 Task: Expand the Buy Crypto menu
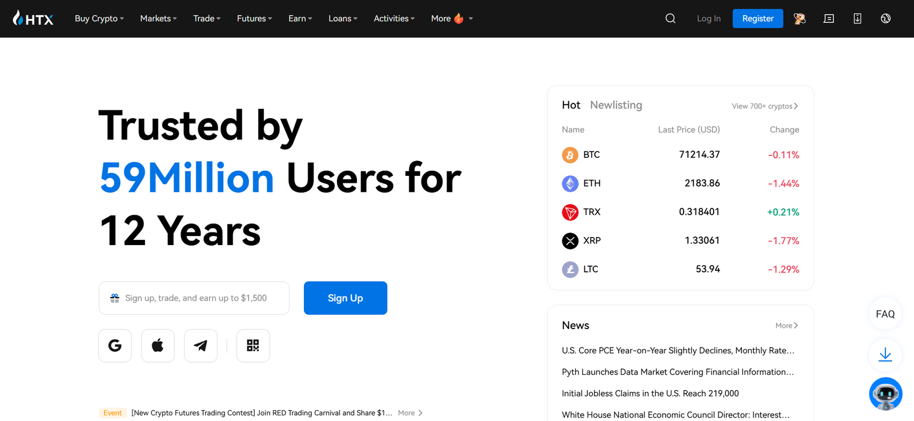[99, 18]
